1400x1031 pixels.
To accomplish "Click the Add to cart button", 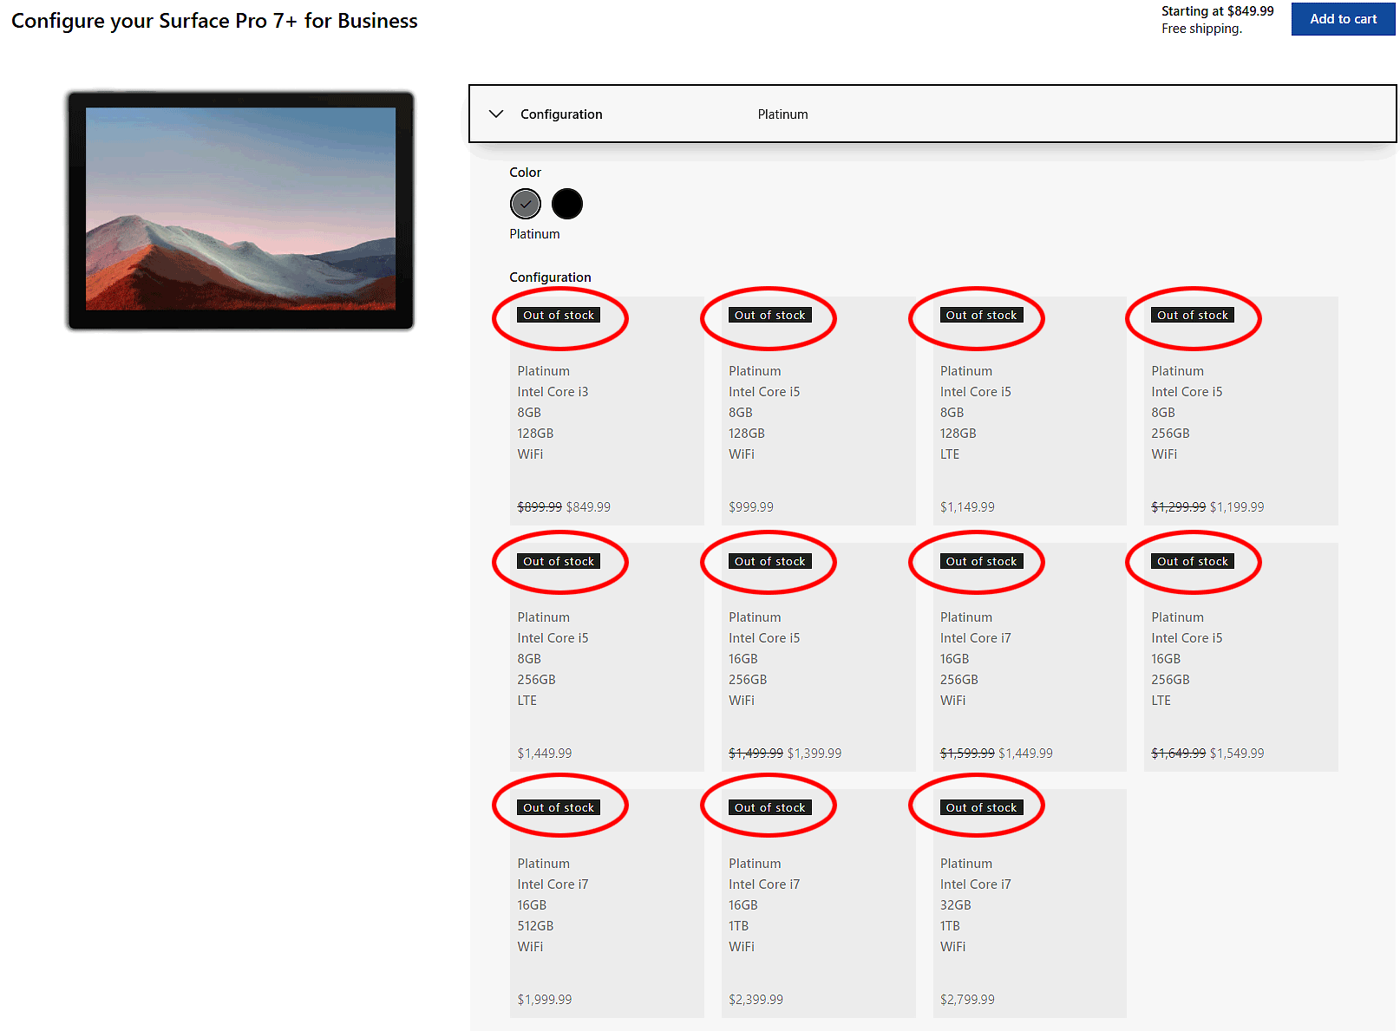I will tap(1343, 19).
